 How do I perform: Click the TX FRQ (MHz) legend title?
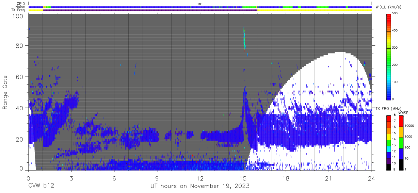[389, 108]
